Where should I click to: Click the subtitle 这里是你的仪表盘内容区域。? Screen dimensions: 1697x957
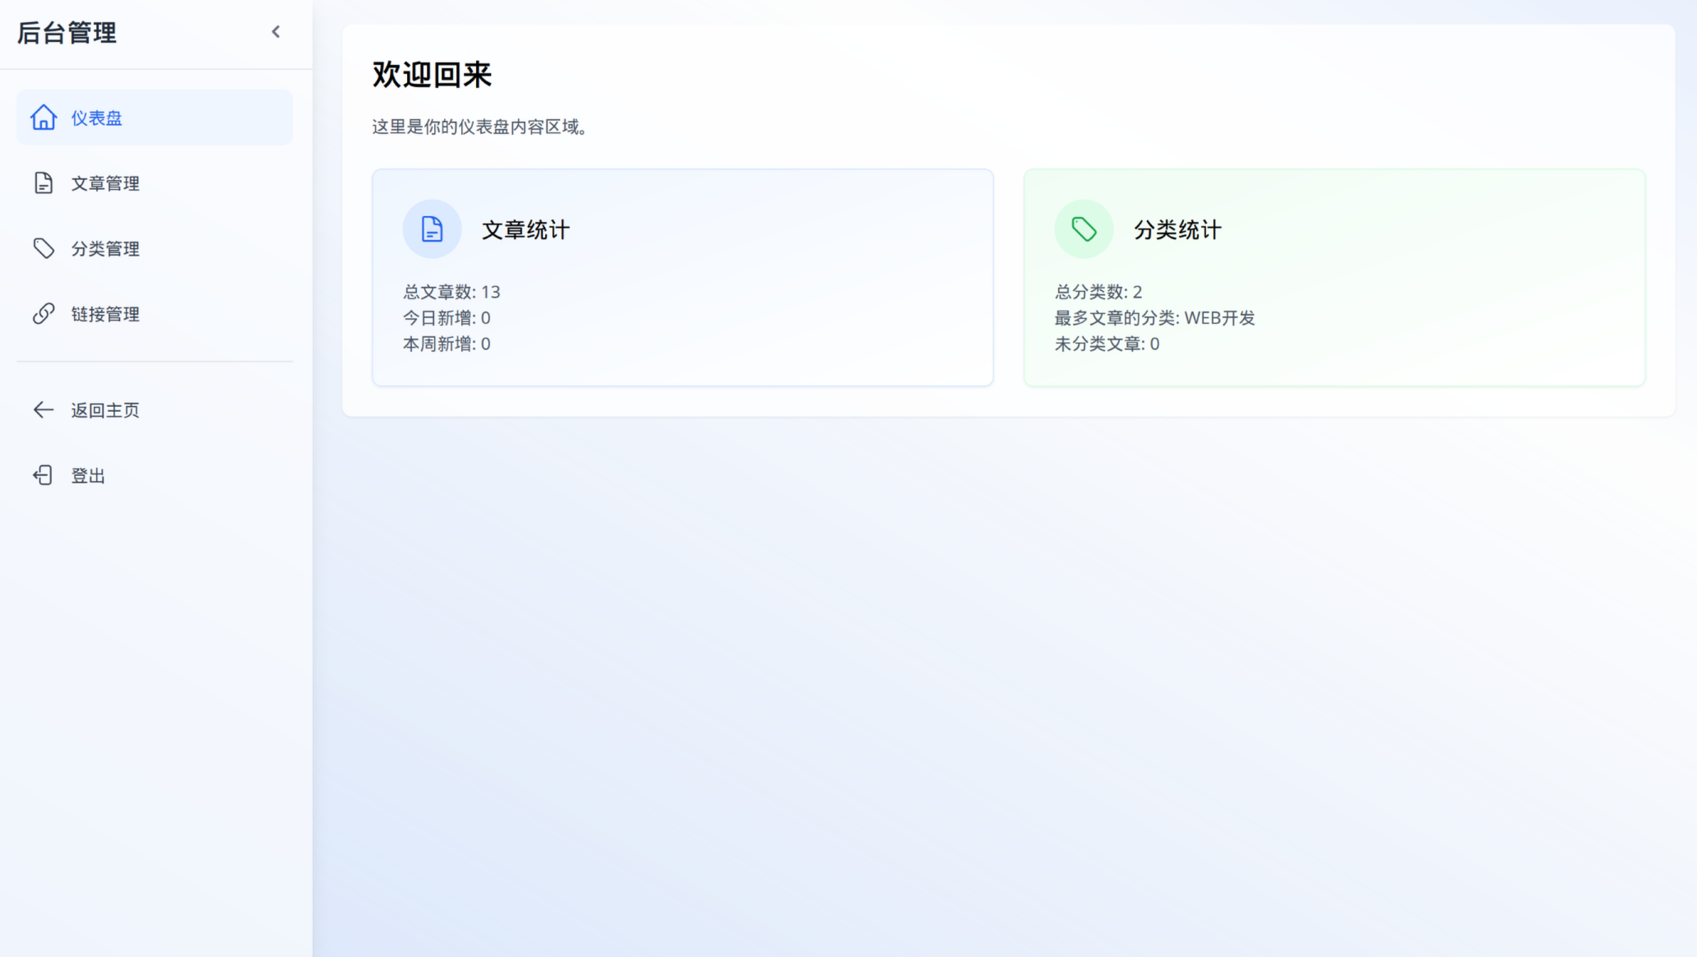click(481, 127)
